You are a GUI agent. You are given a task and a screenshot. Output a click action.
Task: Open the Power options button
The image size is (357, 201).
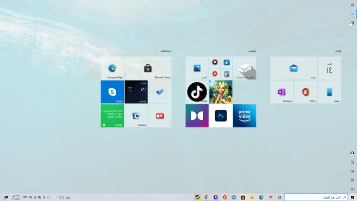coord(352,189)
